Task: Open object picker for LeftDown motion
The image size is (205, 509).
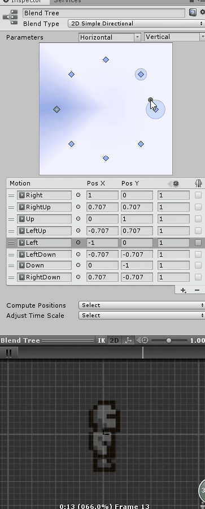Action: tap(78, 255)
